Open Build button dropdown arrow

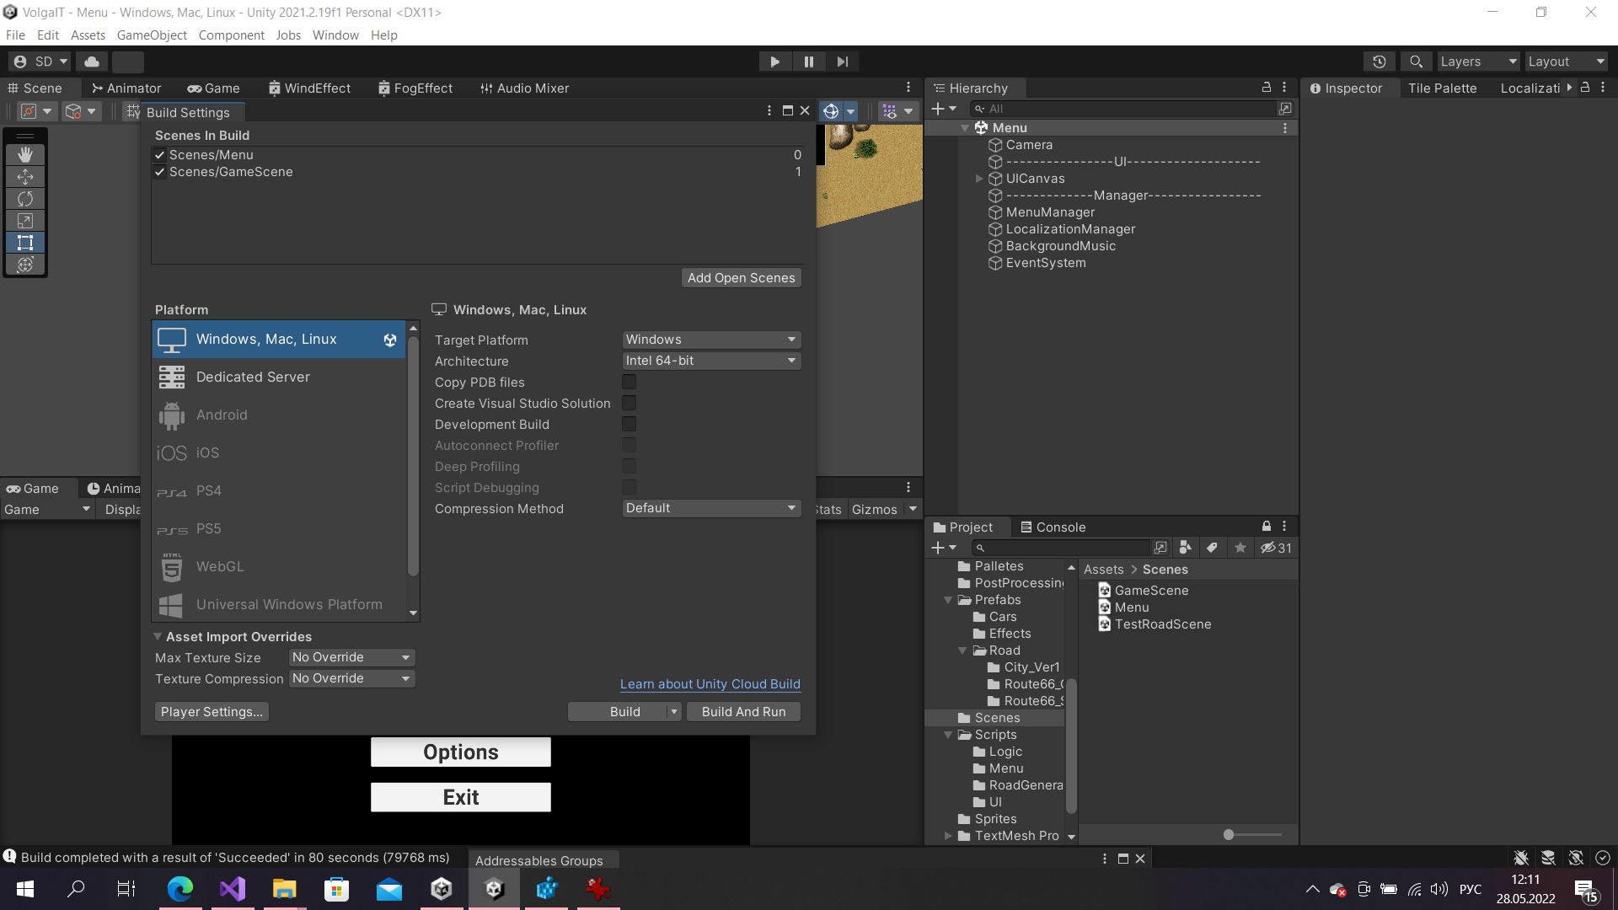673,712
